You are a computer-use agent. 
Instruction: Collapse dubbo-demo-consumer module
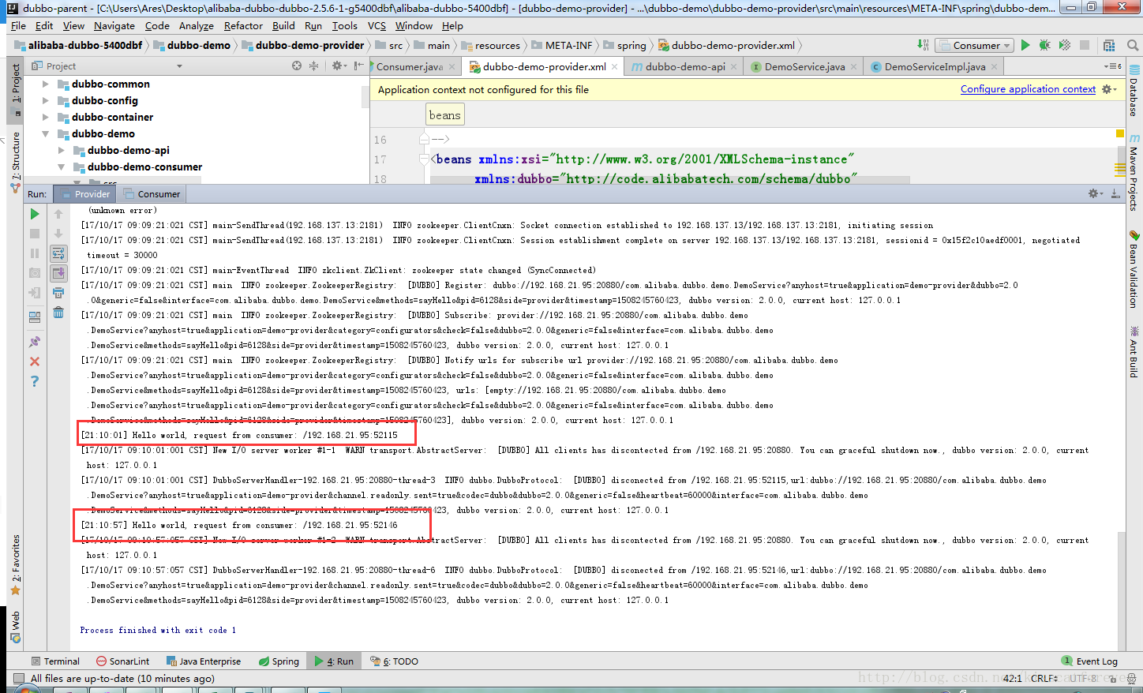point(62,167)
